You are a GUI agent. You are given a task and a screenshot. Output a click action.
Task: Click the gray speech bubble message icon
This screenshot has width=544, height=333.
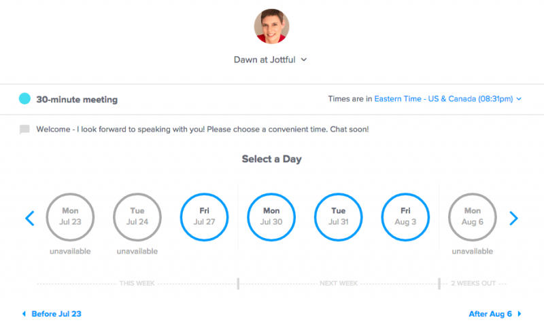click(x=24, y=130)
